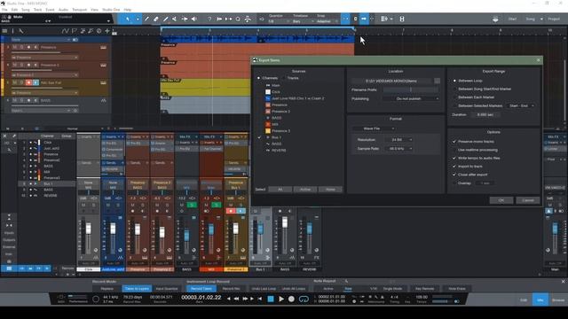Click OK in Export Stems dialog
Viewport: 568px width, 319px height.
coord(501,200)
